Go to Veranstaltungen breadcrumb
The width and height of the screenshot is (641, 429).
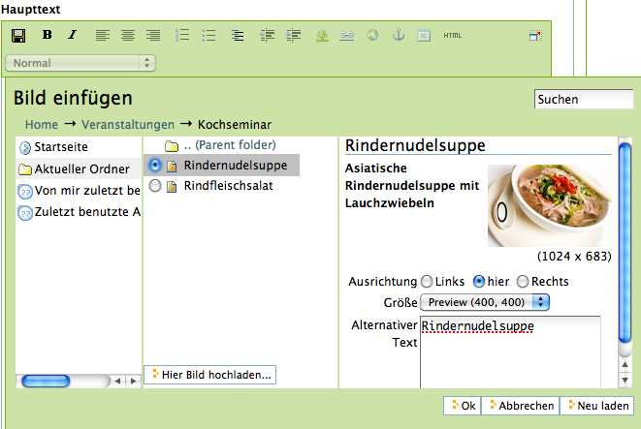(x=128, y=125)
